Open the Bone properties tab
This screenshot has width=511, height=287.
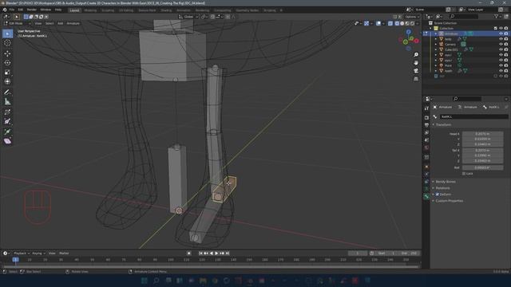pos(426,196)
